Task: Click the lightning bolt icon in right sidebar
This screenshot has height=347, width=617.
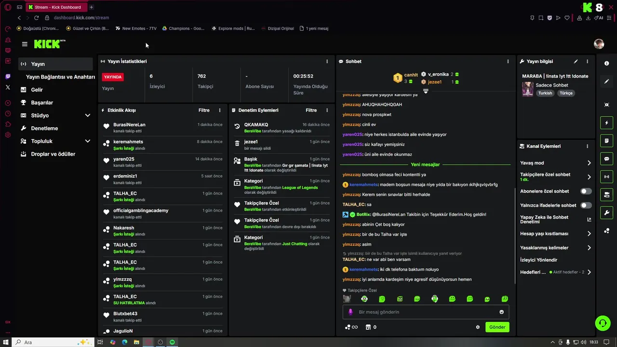Action: coord(606,123)
